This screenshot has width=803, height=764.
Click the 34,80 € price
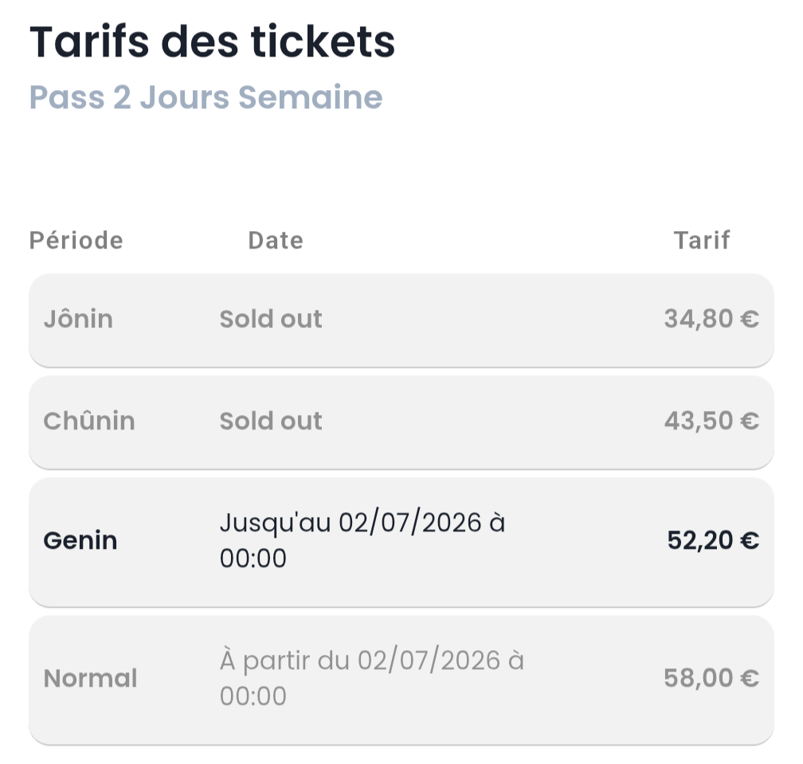[x=711, y=319]
